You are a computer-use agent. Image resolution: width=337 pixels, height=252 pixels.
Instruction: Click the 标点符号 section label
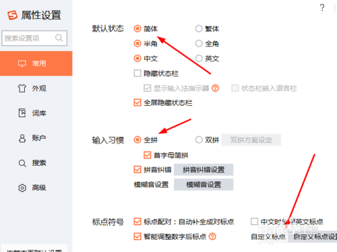pyautogui.click(x=108, y=222)
